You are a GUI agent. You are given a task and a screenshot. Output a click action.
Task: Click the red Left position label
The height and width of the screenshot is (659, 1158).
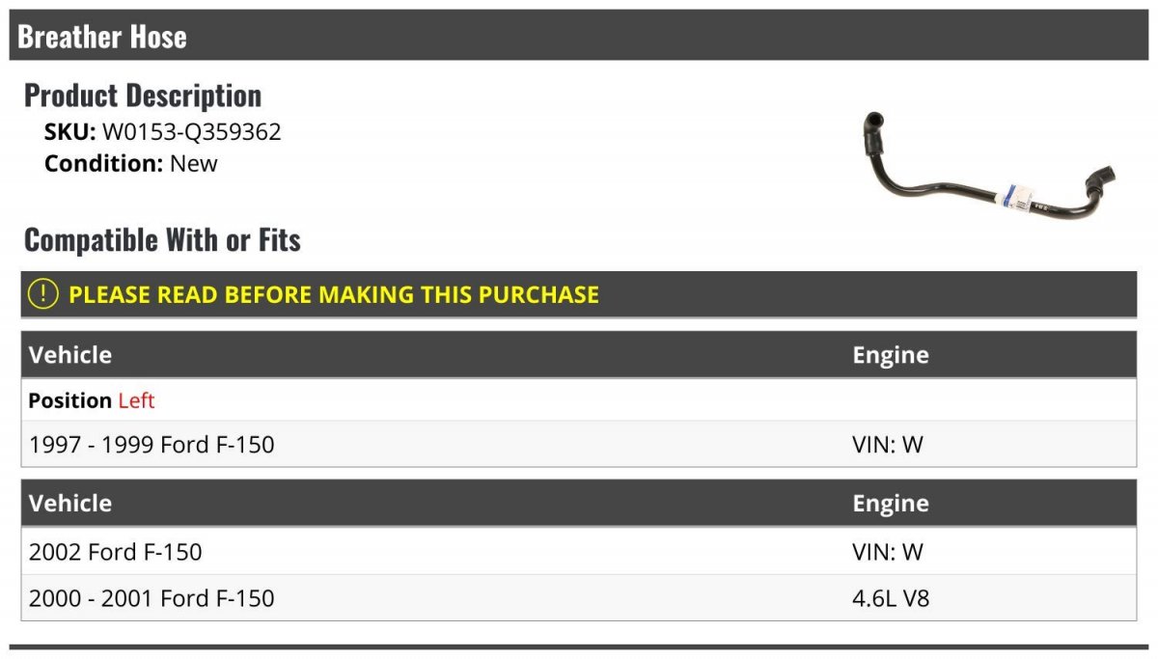[x=136, y=400]
